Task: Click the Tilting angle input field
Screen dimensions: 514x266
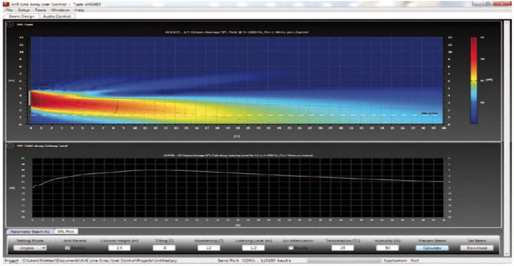Action: 165,247
